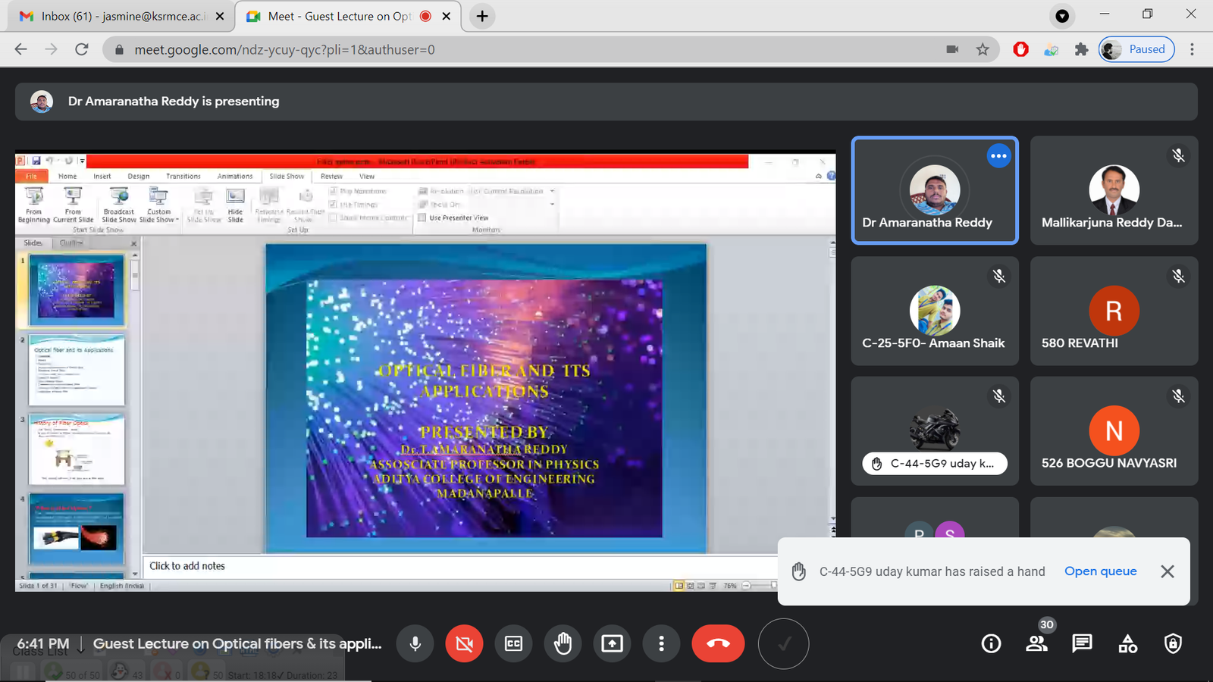Open options on Dr Amaranatha Reddy tile
1213x682 pixels.
coord(999,156)
